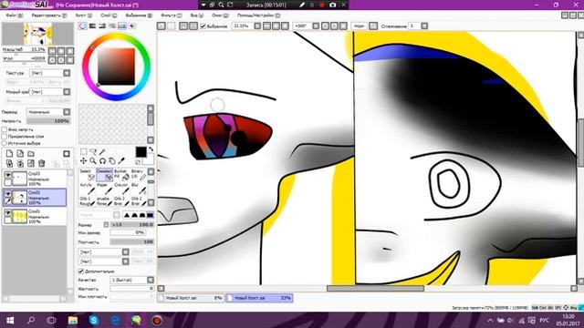
Task: Click the navigator canvas thumbnail
Action: [38, 34]
